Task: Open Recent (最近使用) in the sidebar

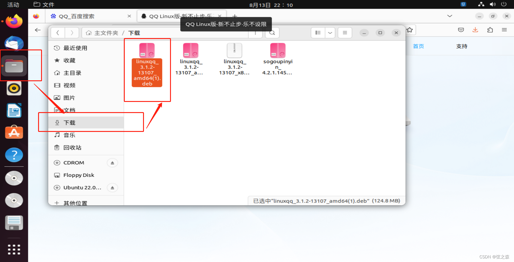Action: coord(86,48)
